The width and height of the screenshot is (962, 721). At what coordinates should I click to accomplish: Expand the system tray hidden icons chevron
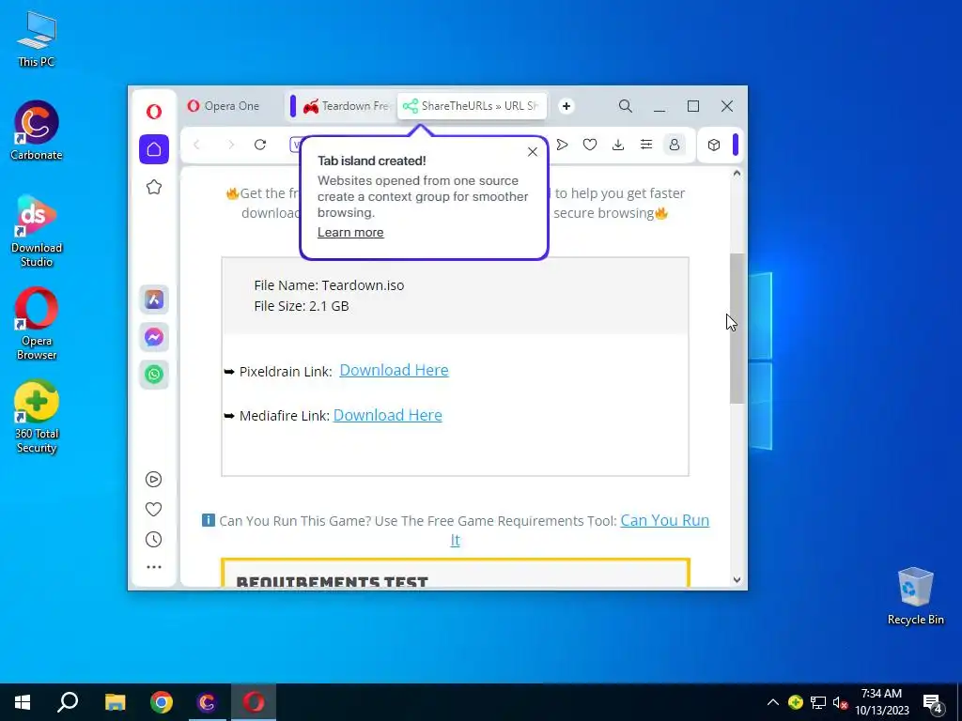point(773,702)
